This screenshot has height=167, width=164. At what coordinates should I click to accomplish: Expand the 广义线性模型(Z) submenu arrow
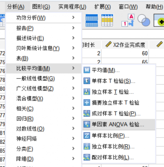[x=73, y=88]
